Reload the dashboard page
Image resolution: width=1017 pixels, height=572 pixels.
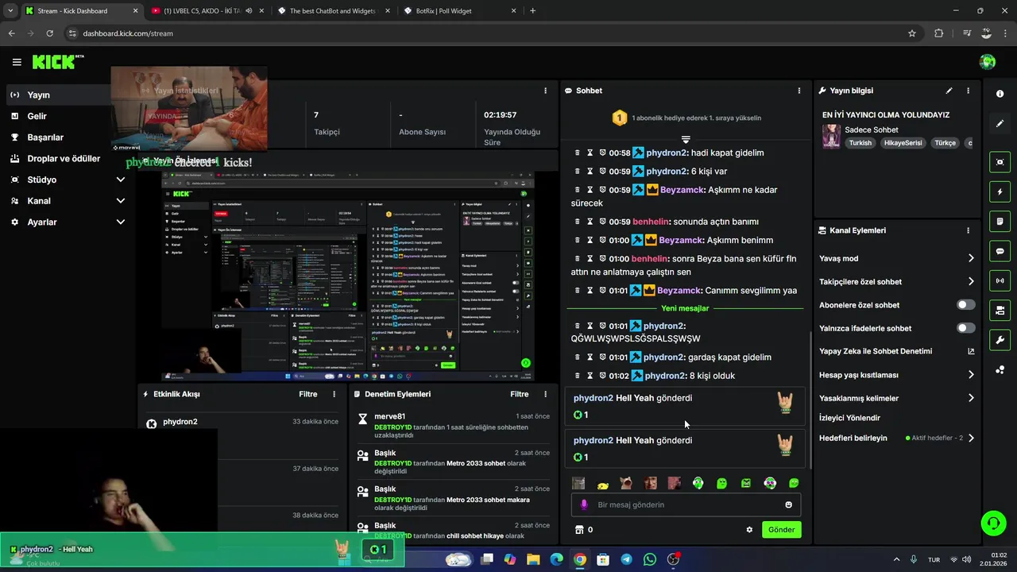(49, 33)
